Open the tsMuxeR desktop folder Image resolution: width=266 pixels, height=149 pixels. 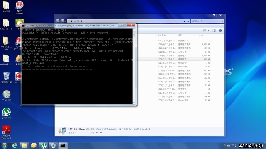tap(6, 60)
